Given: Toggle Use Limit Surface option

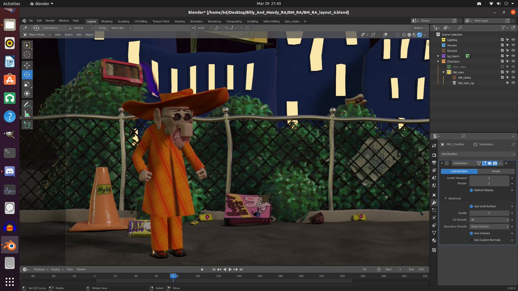Looking at the screenshot, I should (471, 206).
